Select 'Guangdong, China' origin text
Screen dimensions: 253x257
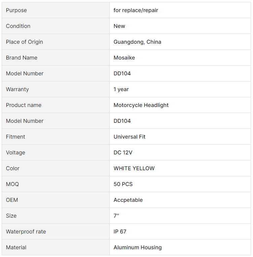coord(137,42)
